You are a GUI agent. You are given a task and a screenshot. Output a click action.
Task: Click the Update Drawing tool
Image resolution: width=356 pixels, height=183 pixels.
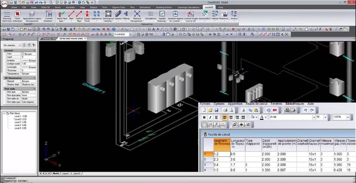tap(162, 16)
